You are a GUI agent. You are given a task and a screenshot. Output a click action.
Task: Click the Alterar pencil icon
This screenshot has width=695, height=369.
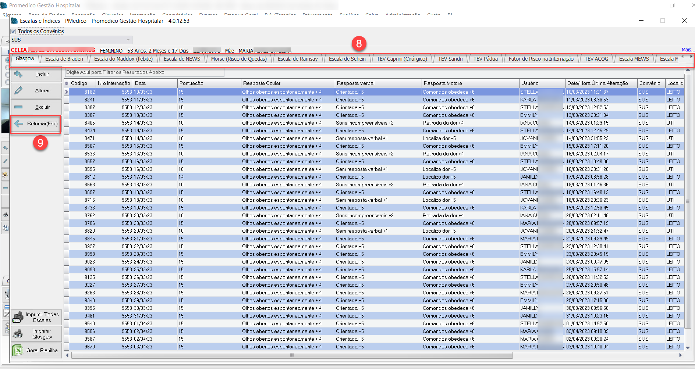(18, 90)
